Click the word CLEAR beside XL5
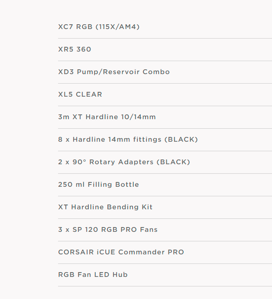Screen dimensions: 272x299 click(89, 94)
